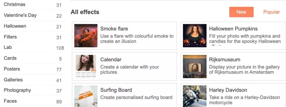Viewport: 286px width, 107px height.
Task: Choose the Surfing Board effect thumbnail
Action: (x=86, y=96)
